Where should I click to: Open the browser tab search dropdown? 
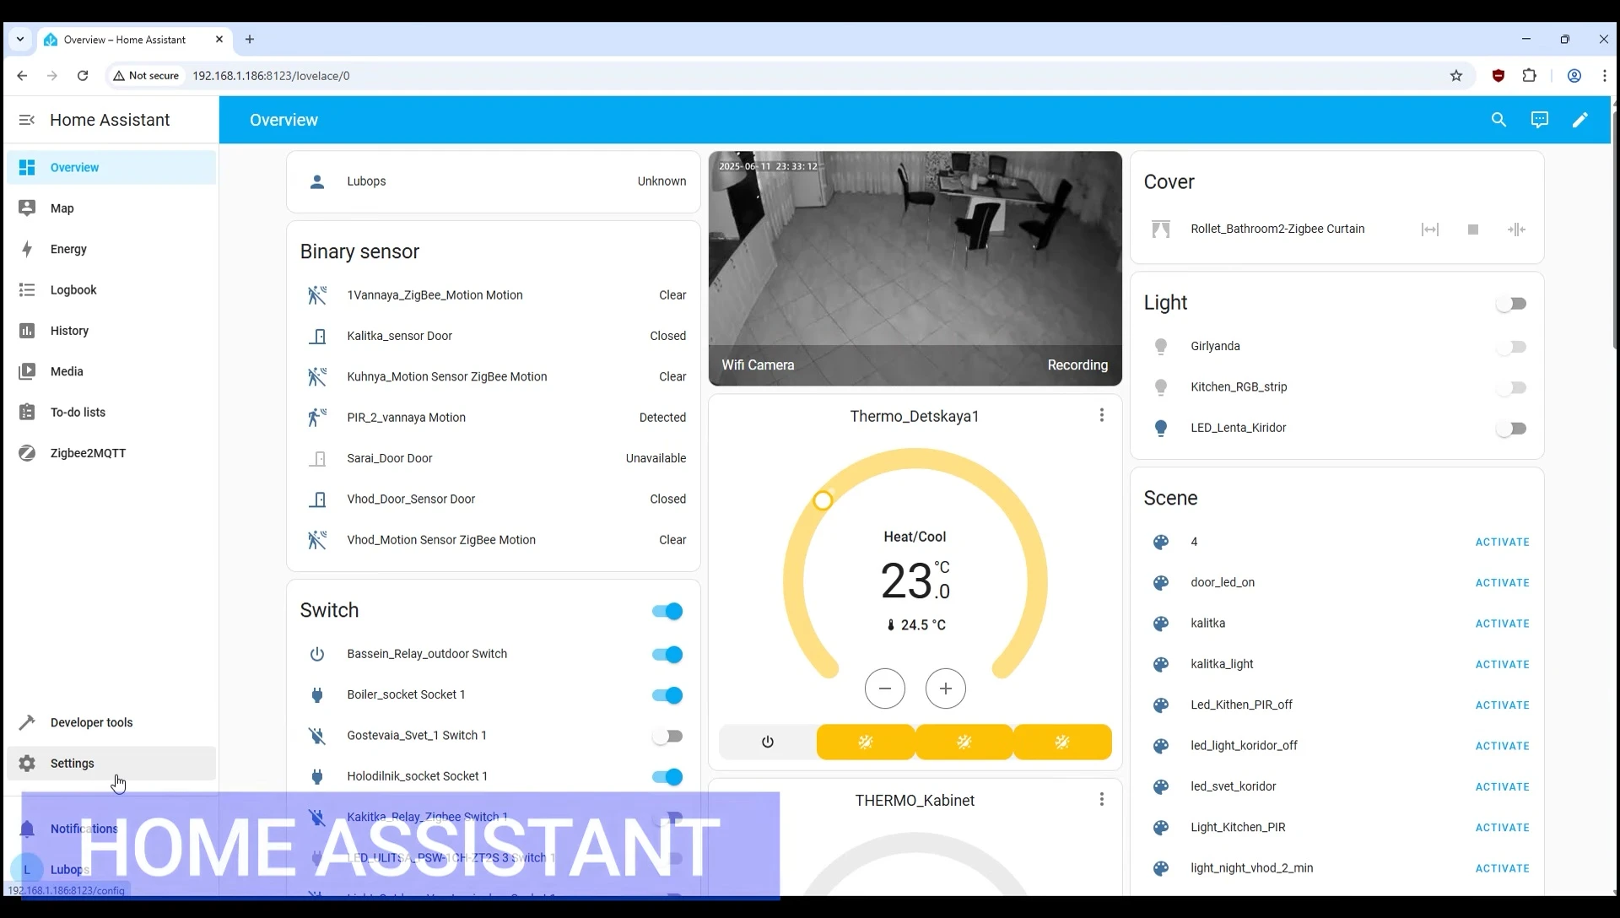click(20, 40)
